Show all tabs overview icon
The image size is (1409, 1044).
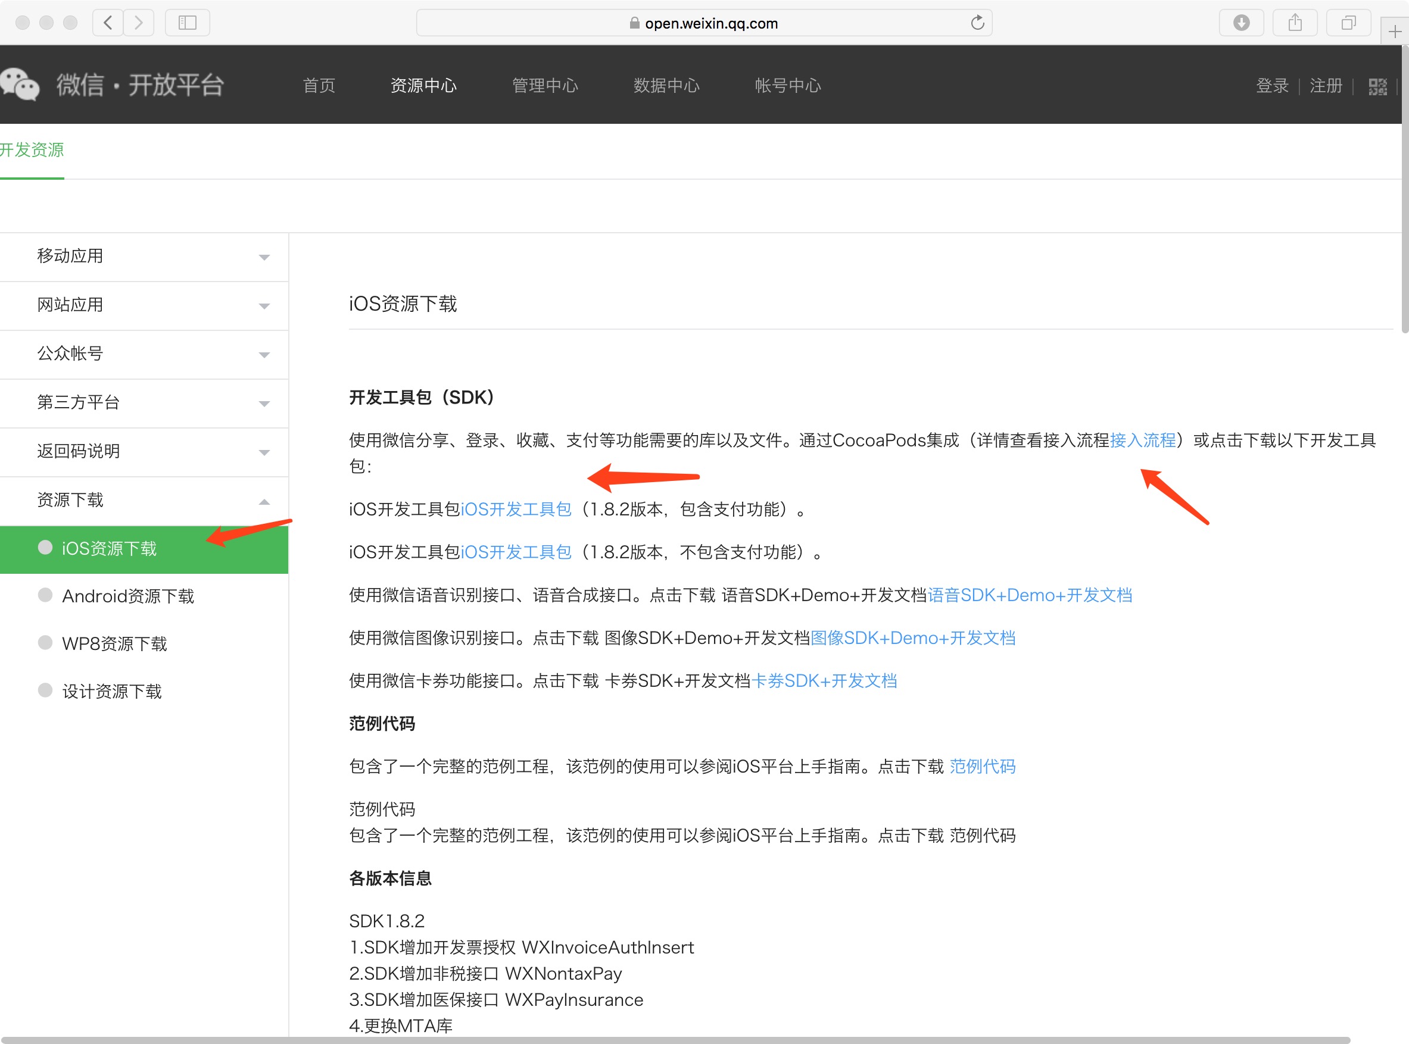pos(1348,23)
